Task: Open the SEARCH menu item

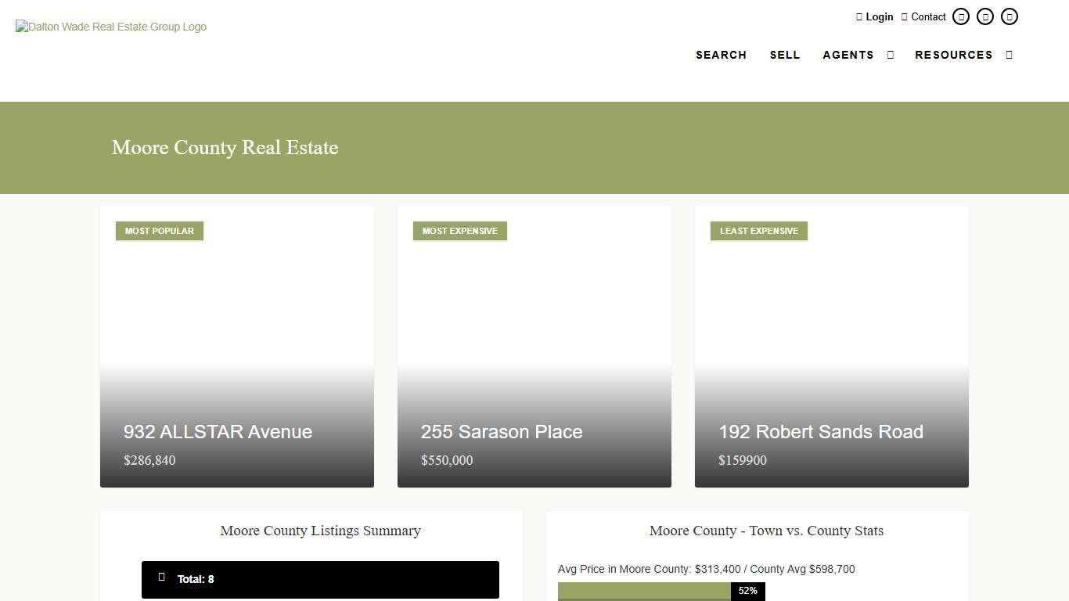Action: tap(721, 55)
